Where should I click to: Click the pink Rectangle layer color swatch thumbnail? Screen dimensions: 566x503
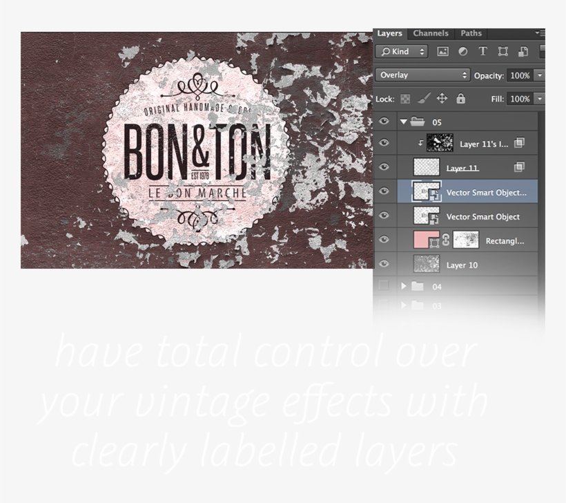(426, 240)
